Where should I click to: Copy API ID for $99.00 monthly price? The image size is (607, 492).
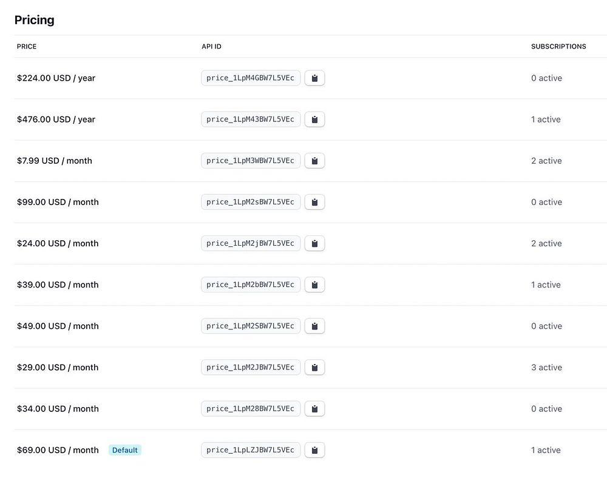pyautogui.click(x=314, y=202)
